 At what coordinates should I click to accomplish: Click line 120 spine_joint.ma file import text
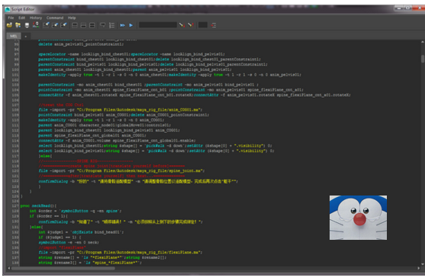click(x=121, y=171)
